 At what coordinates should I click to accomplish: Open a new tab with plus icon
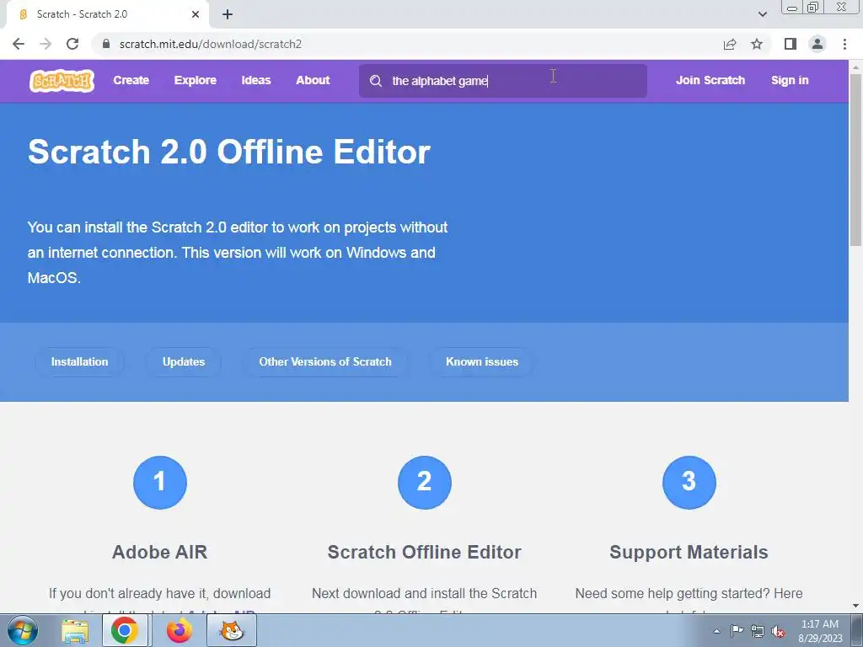click(228, 14)
